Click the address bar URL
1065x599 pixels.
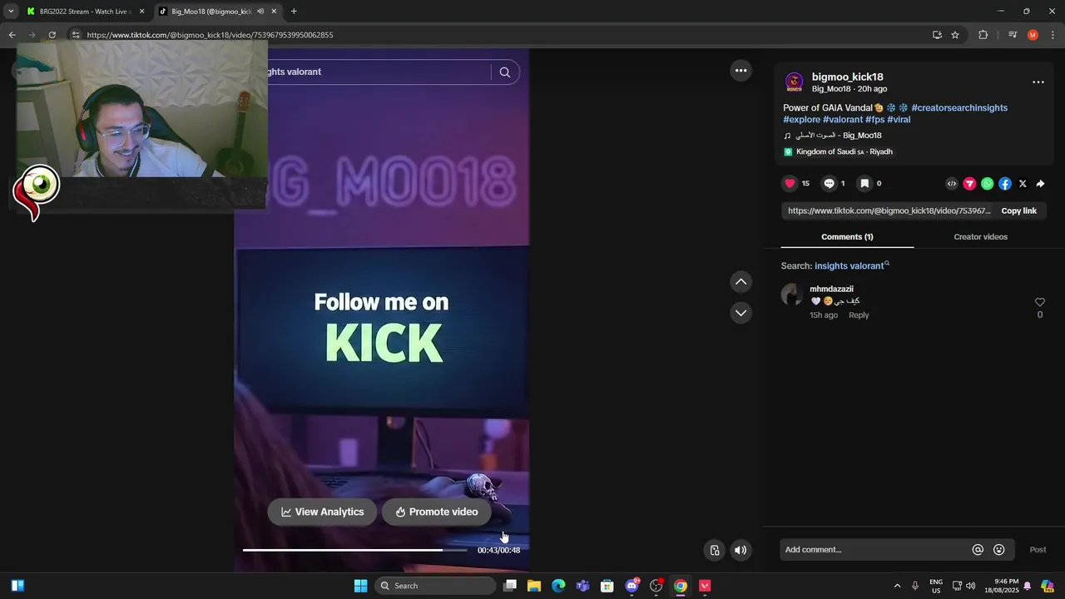210,35
